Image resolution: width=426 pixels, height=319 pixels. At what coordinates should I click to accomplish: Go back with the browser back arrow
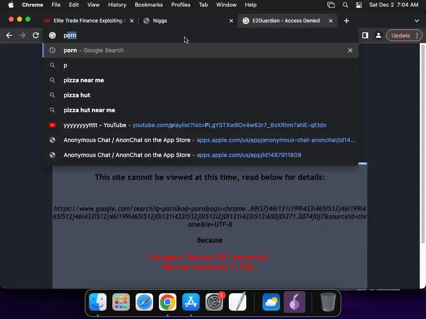9,35
